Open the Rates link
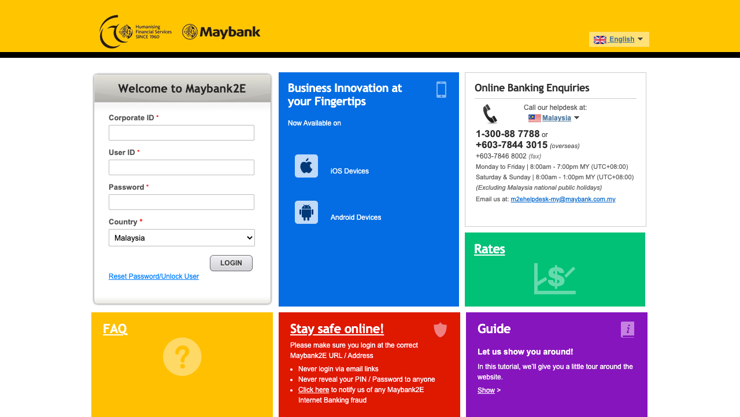The image size is (740, 417). (490, 249)
